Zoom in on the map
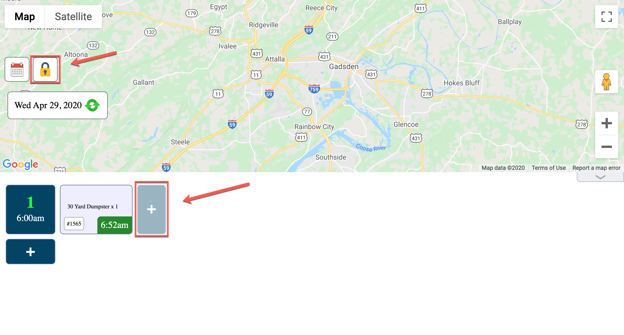The width and height of the screenshot is (624, 335). 606,123
